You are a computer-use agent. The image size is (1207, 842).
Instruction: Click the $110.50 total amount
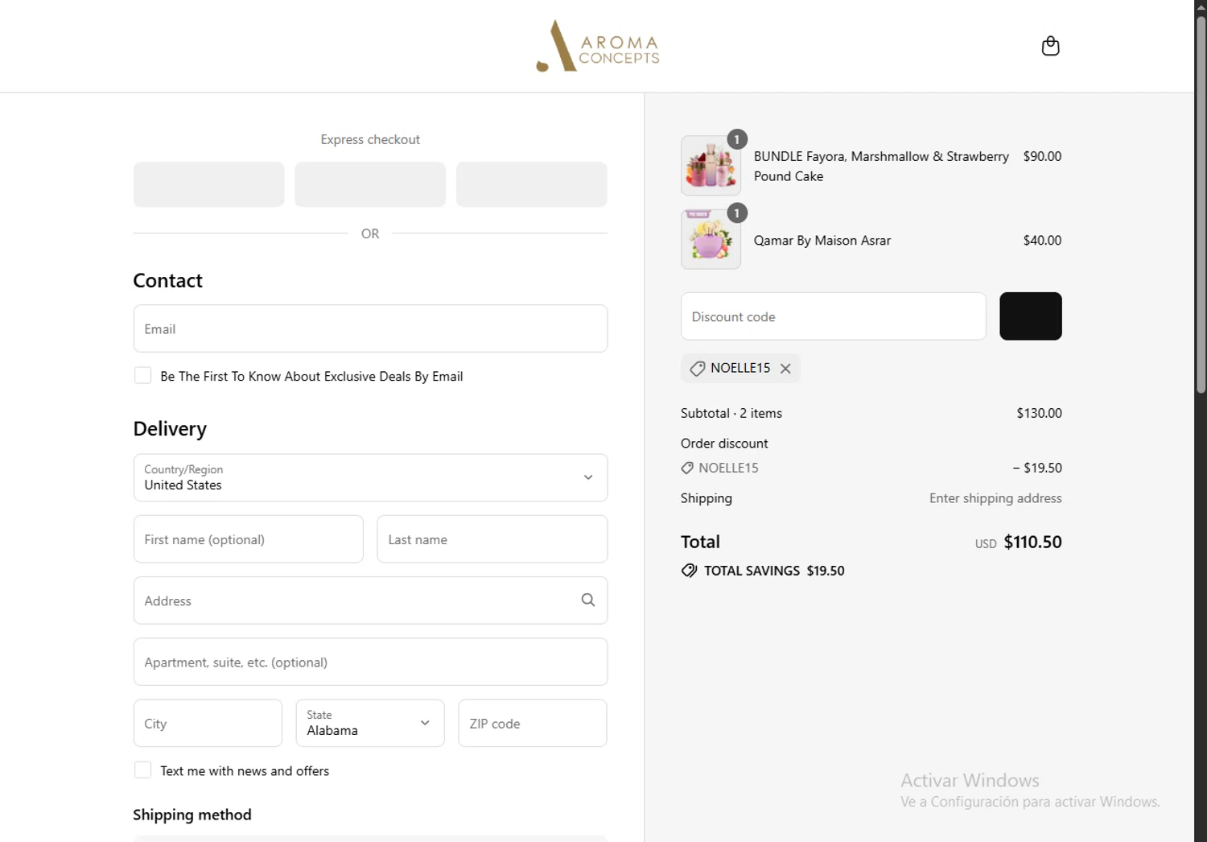1032,542
